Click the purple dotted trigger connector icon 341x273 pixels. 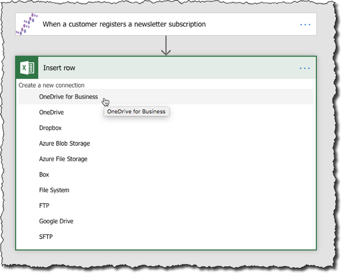point(26,24)
